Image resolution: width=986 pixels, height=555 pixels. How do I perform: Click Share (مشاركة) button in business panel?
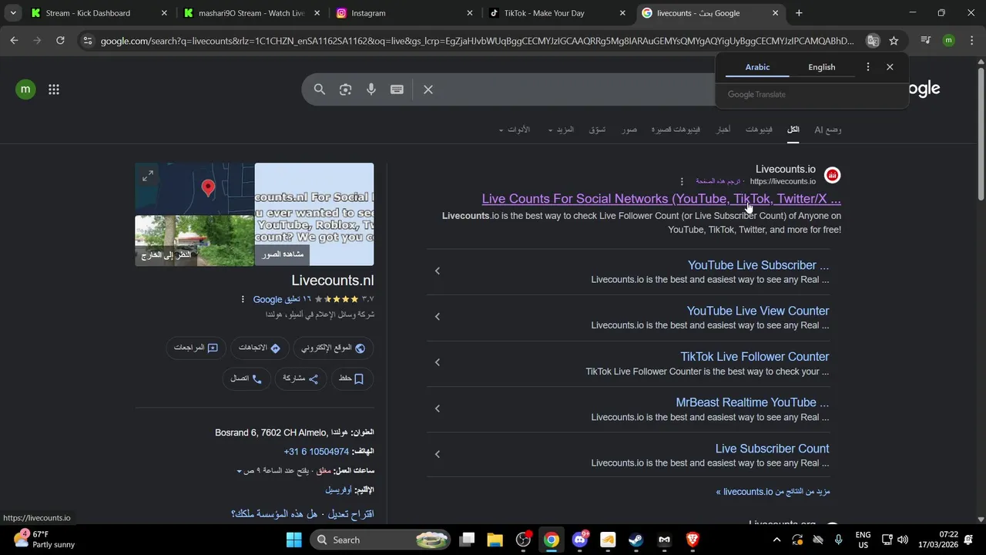[301, 378]
